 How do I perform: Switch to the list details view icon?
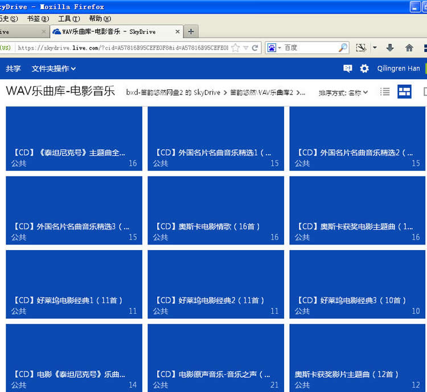[x=385, y=92]
